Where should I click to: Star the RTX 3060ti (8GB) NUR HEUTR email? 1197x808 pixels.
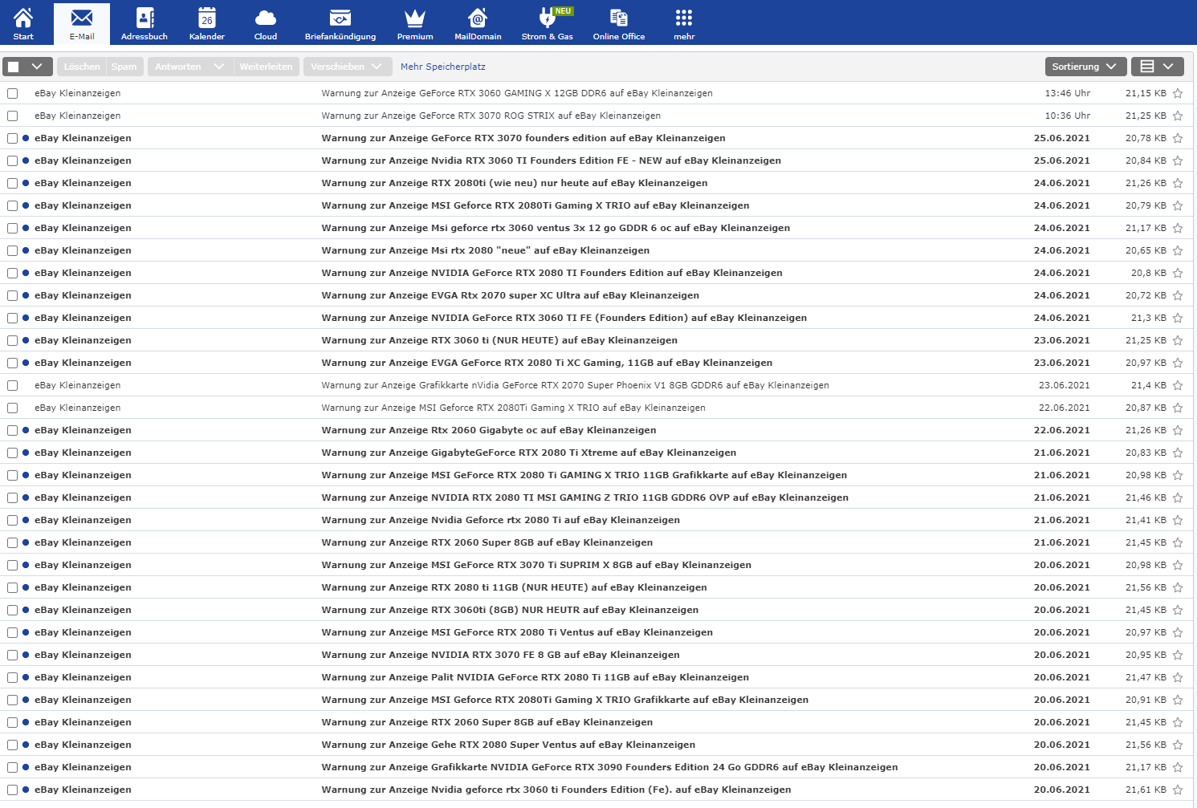[x=1178, y=610]
